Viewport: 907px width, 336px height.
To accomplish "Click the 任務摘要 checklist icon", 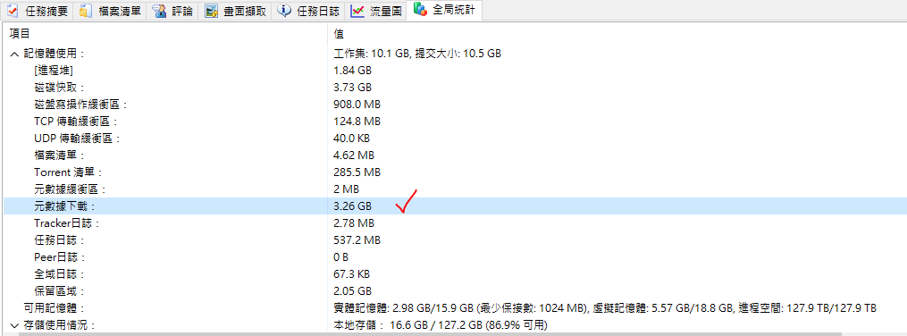I will click(x=13, y=11).
